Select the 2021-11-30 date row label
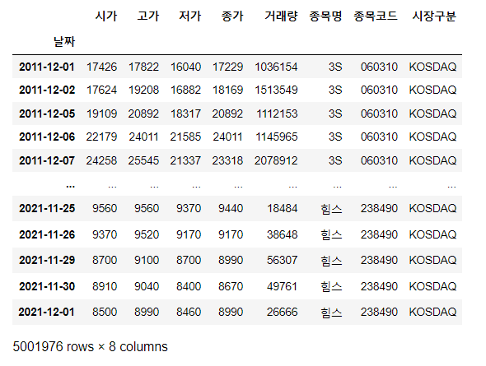This screenshot has width=486, height=366. pos(47,286)
